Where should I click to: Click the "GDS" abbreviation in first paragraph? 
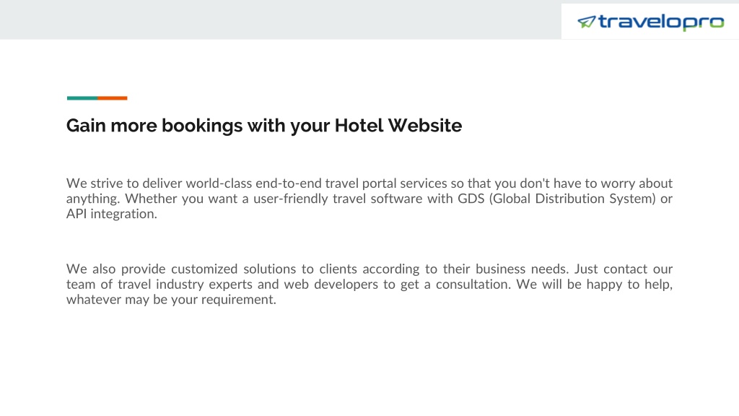coord(471,199)
